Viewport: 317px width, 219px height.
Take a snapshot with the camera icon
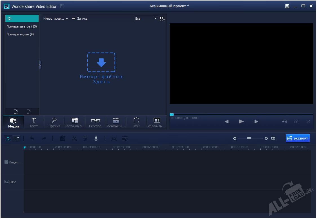[296, 122]
